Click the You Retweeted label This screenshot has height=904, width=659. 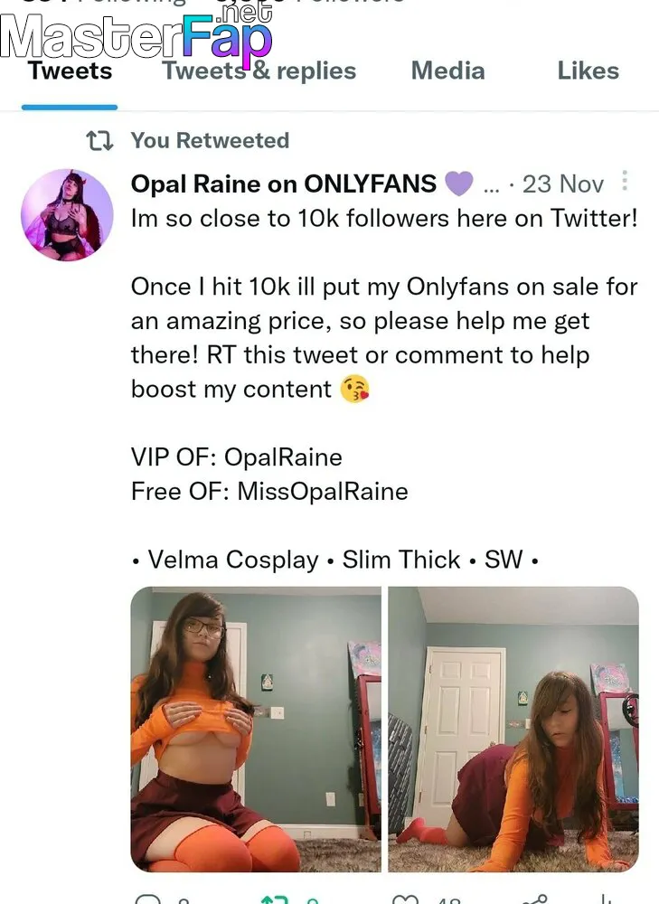pyautogui.click(x=210, y=140)
